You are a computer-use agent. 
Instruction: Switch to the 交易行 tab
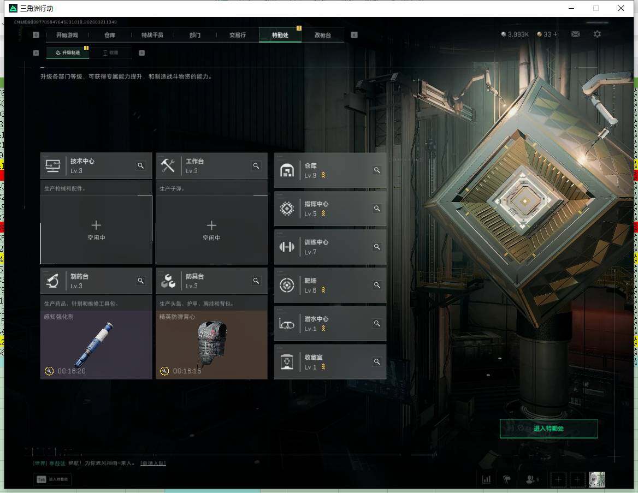click(237, 35)
